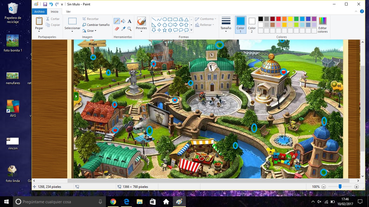Image resolution: width=369 pixels, height=207 pixels.
Task: Select the Pentagon shape
Action: 165,25
